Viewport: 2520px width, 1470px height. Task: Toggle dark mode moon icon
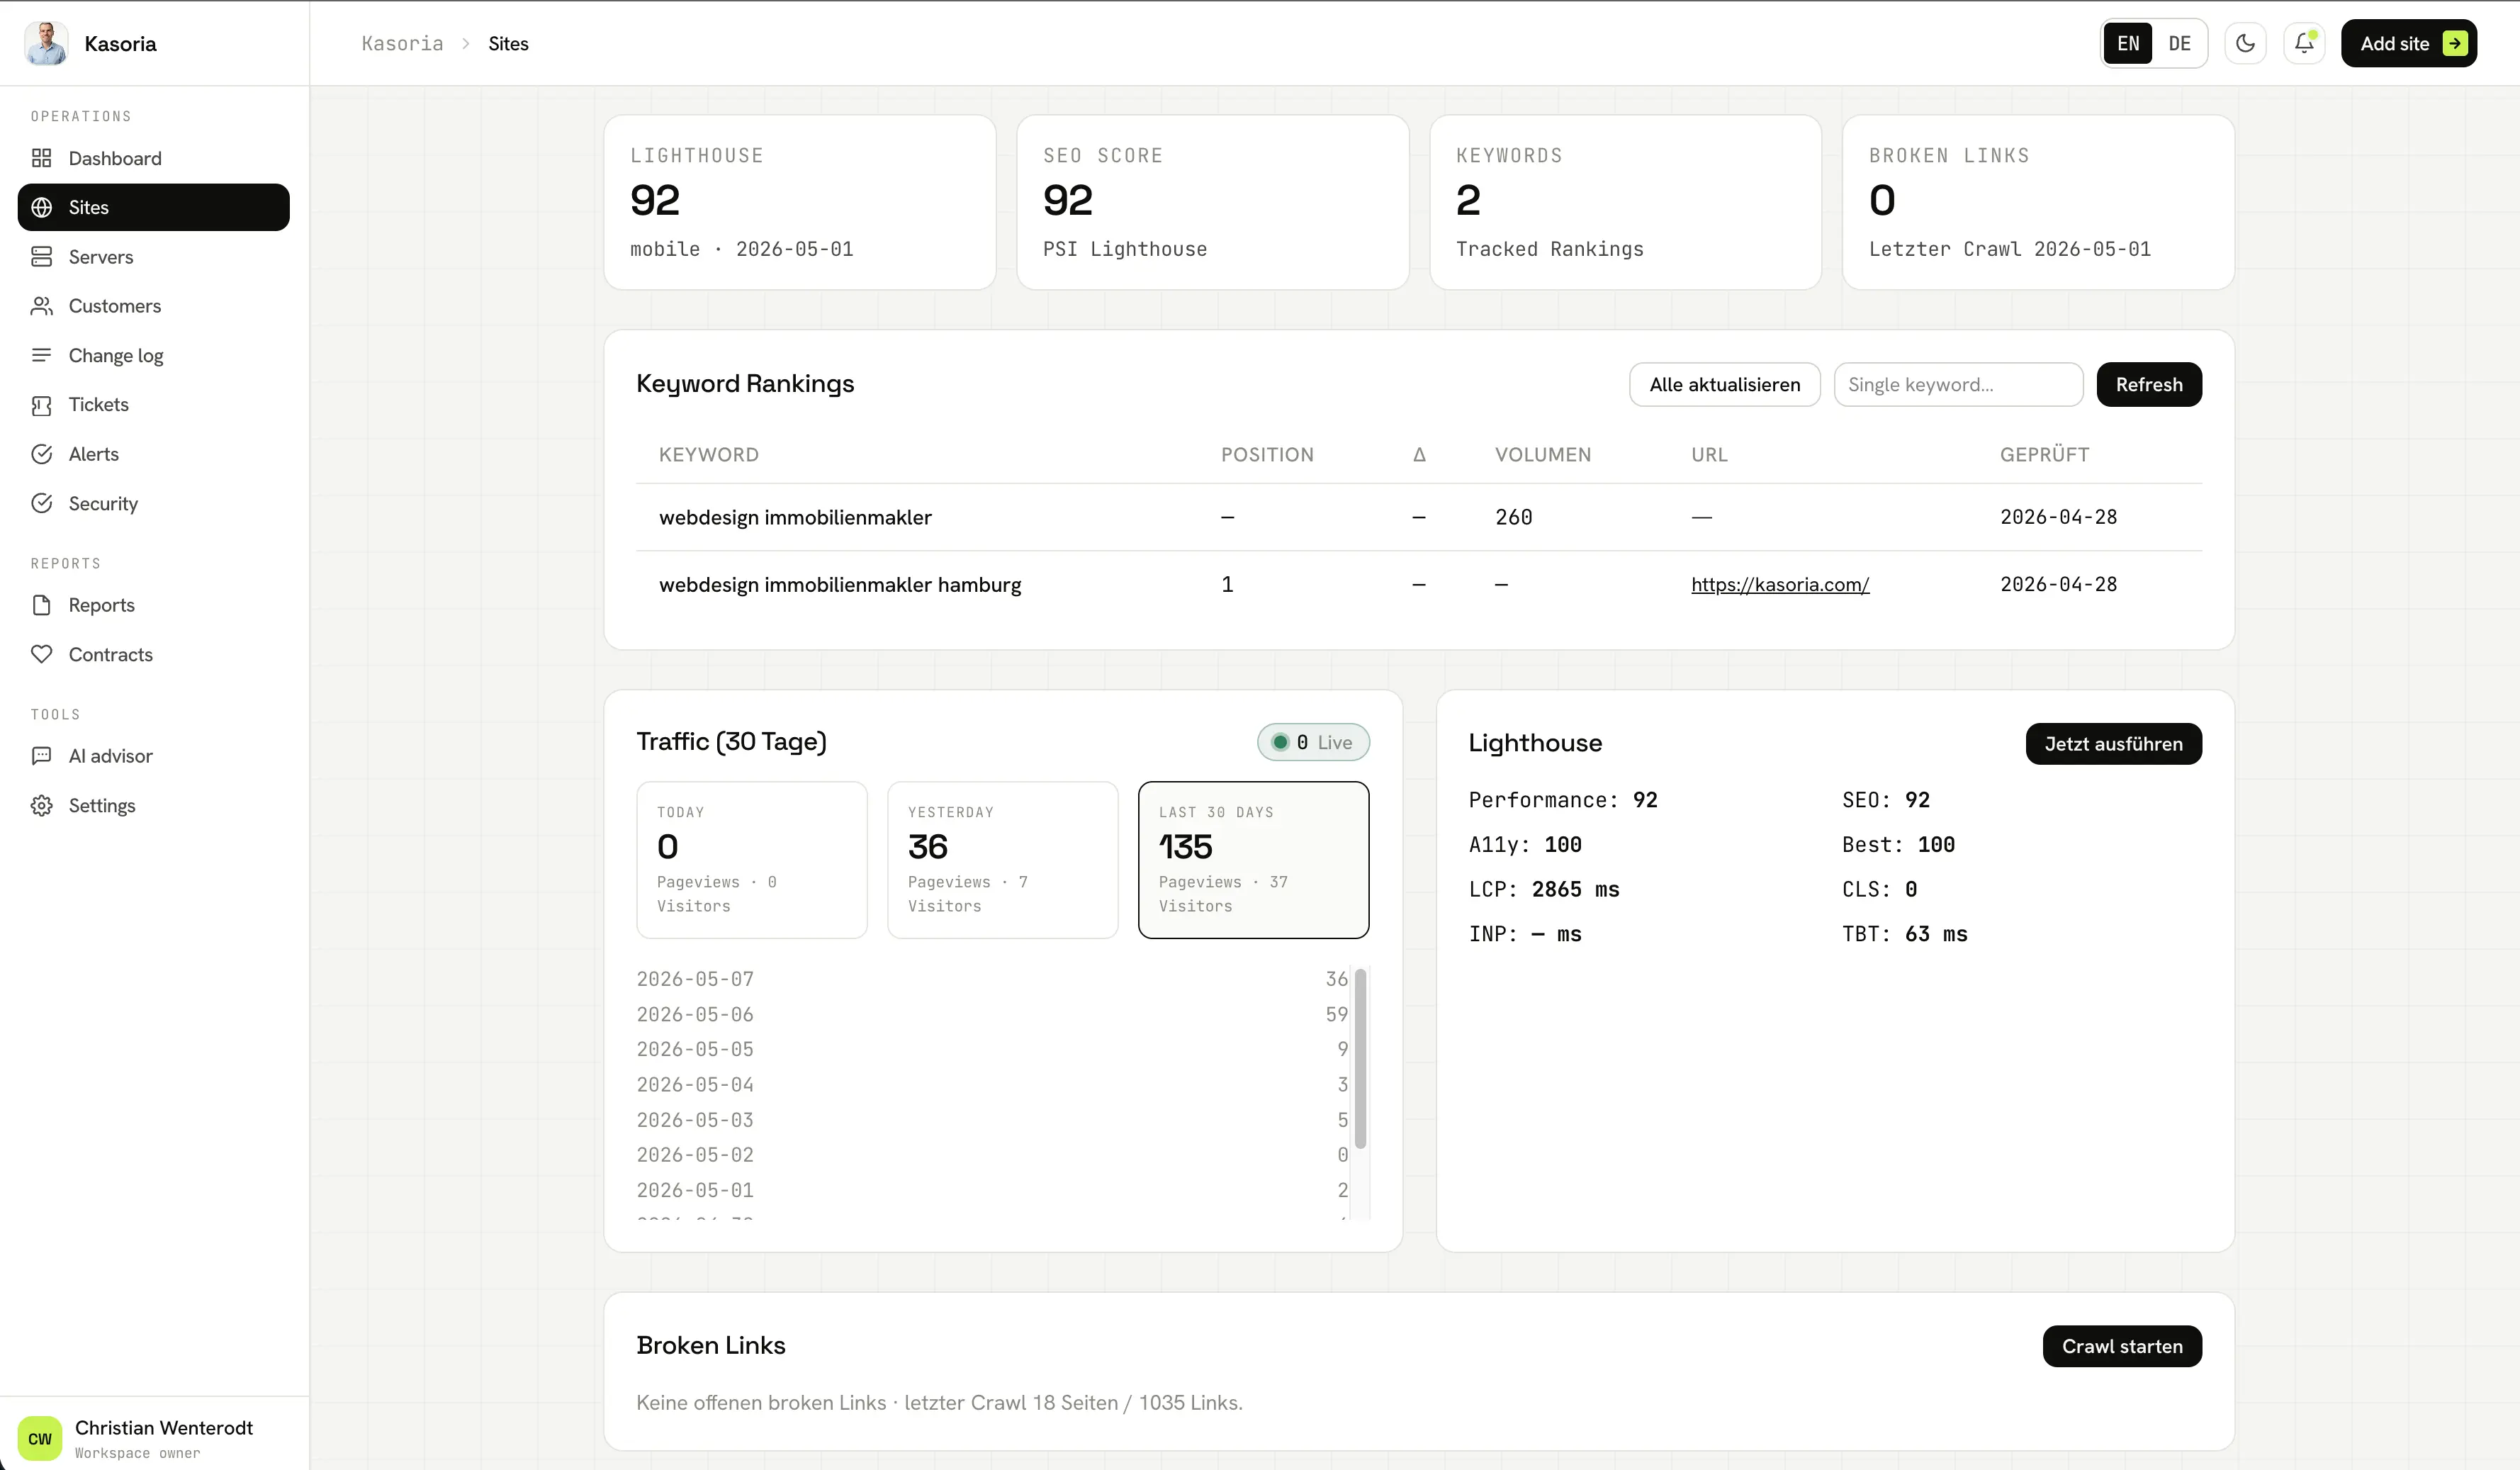coord(2245,43)
